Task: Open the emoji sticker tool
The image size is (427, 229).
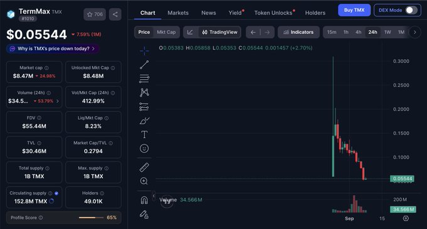Action: pyautogui.click(x=144, y=149)
